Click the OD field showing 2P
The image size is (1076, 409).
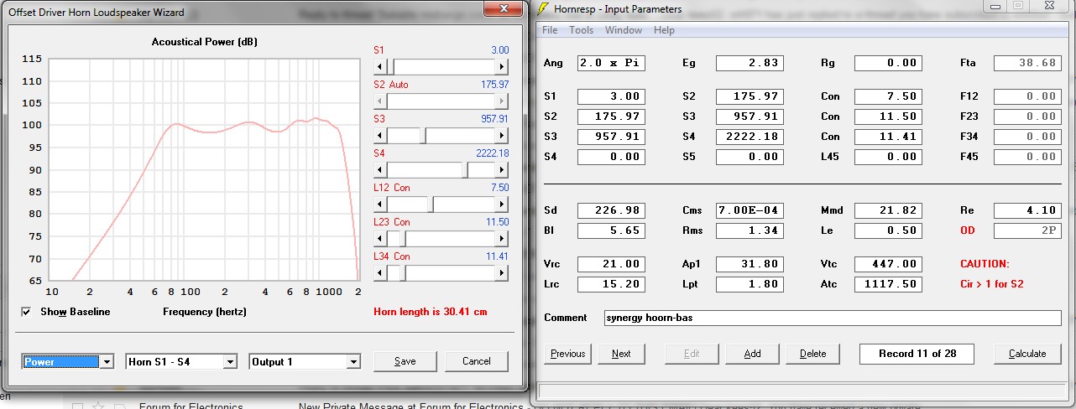coord(1027,230)
